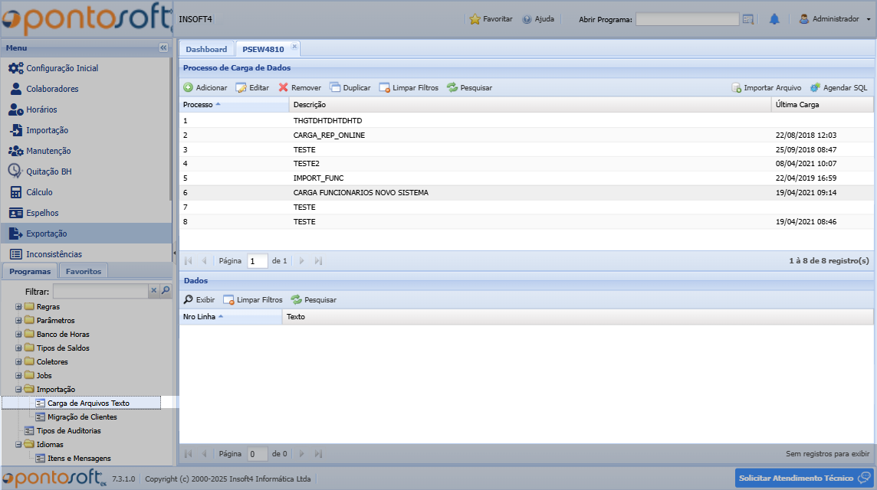Expand the Regras folder
Image resolution: width=877 pixels, height=490 pixels.
[x=18, y=307]
